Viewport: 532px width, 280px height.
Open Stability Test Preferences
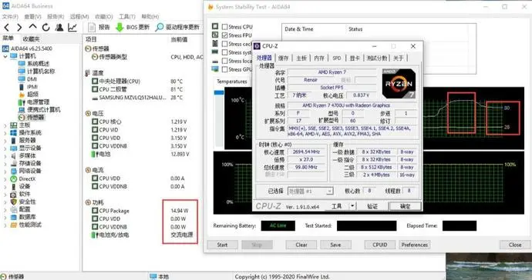pyautogui.click(x=415, y=245)
